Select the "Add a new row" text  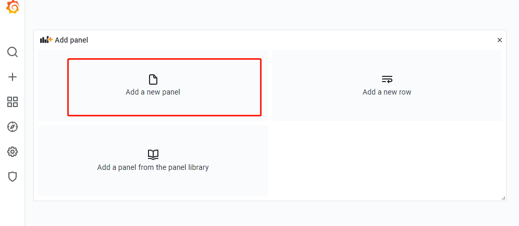pos(387,92)
